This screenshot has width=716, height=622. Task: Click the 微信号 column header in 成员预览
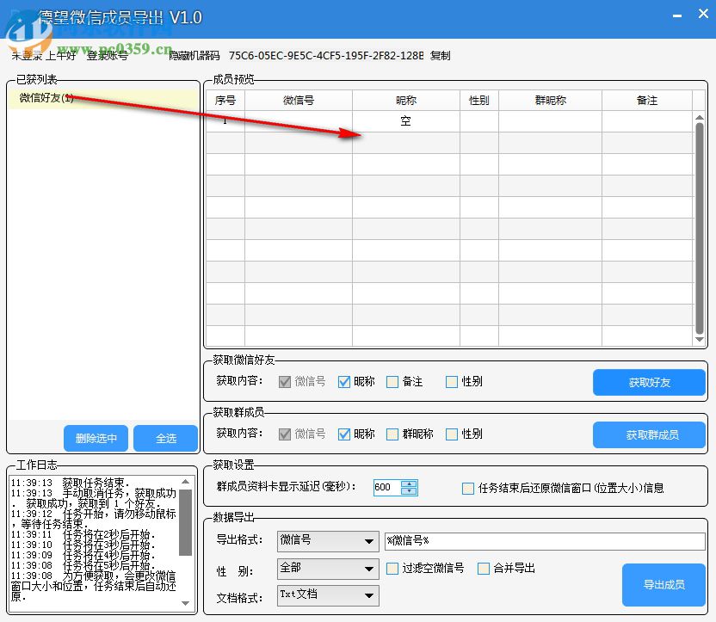click(x=299, y=101)
